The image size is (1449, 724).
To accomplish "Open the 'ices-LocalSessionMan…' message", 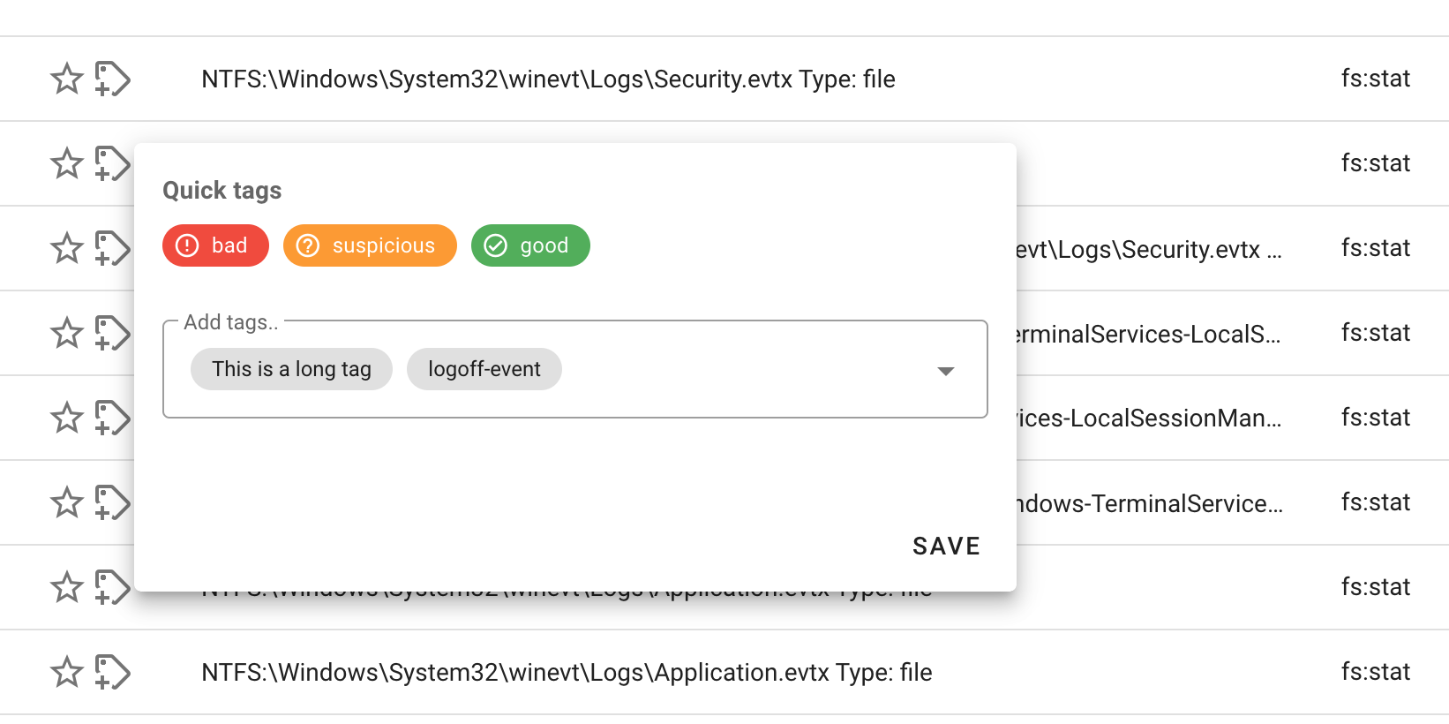I will click(1149, 419).
